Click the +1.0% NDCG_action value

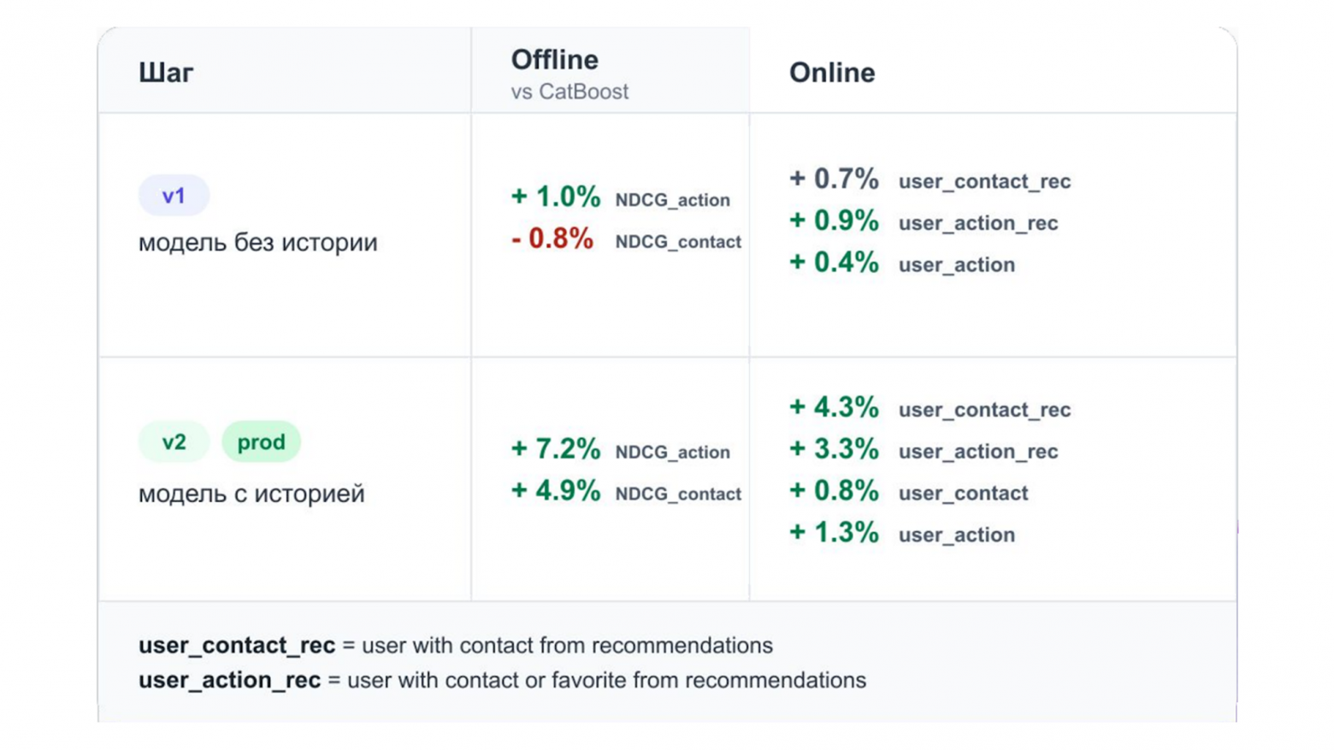[x=556, y=197]
